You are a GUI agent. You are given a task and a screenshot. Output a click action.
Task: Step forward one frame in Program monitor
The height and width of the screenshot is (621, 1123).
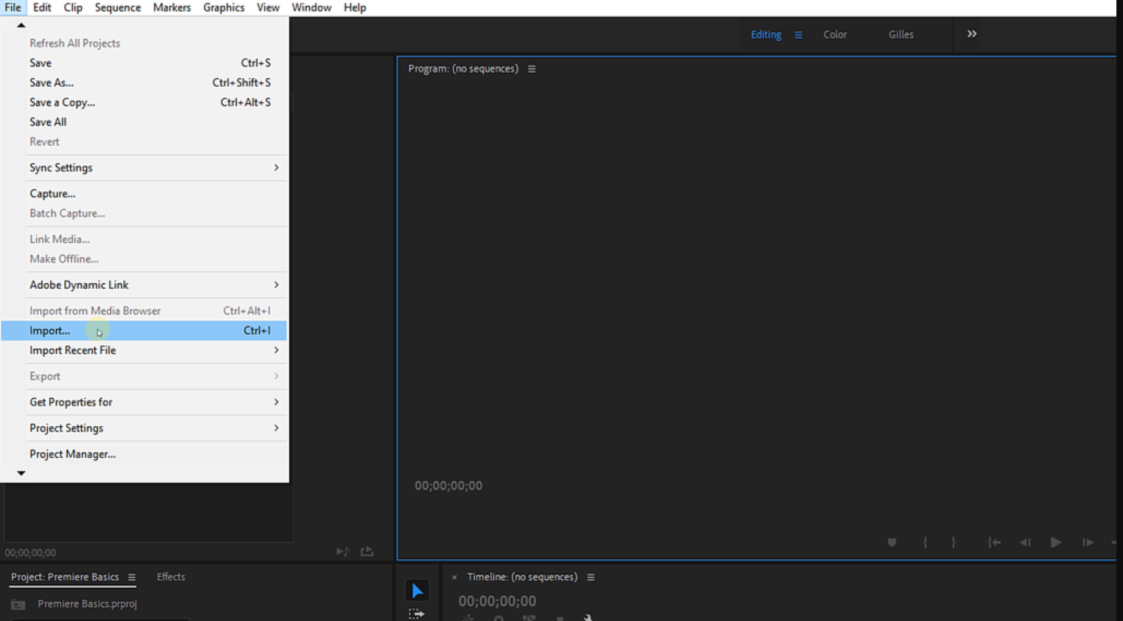coord(1086,542)
